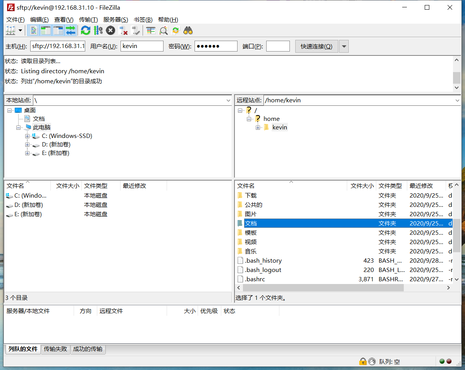Click the lock icon in the status bar
465x370 pixels.
click(363, 361)
